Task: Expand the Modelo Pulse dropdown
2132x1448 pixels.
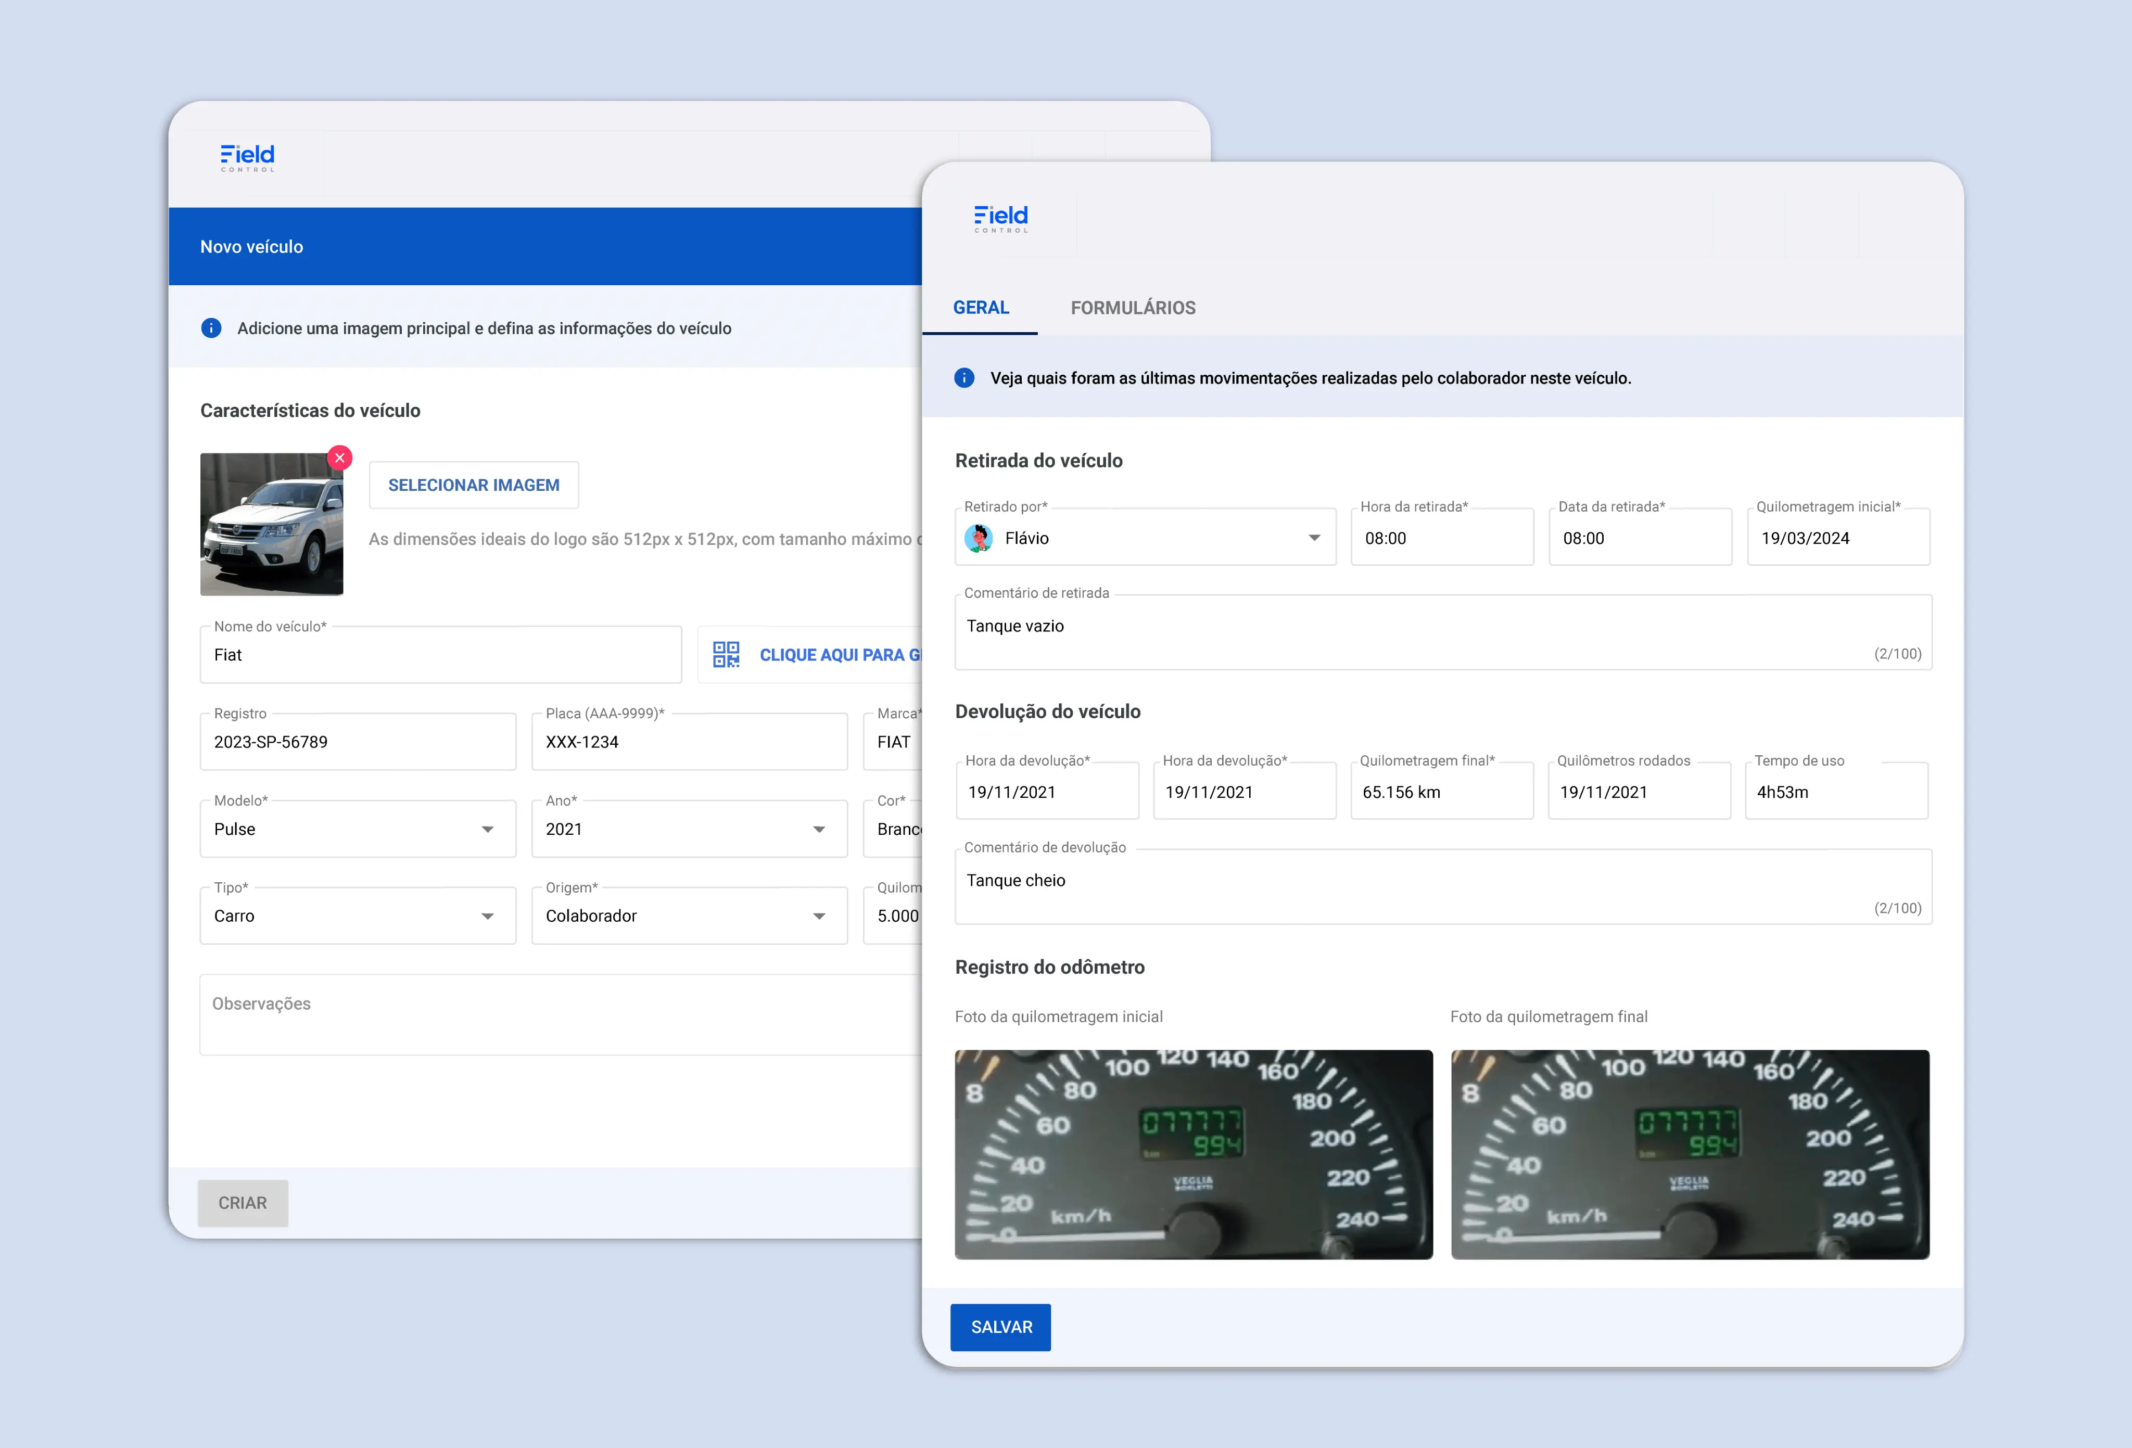Action: coord(488,829)
